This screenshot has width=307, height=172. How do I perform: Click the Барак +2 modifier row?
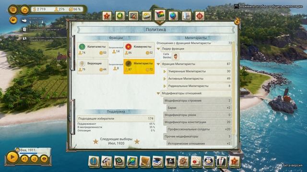click(199, 107)
